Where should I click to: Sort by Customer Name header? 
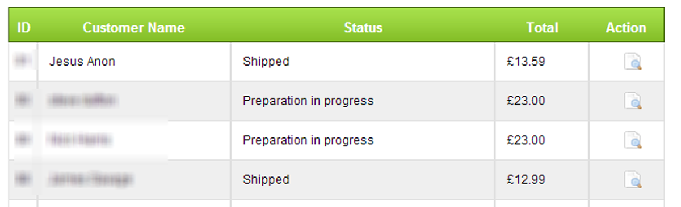134,28
